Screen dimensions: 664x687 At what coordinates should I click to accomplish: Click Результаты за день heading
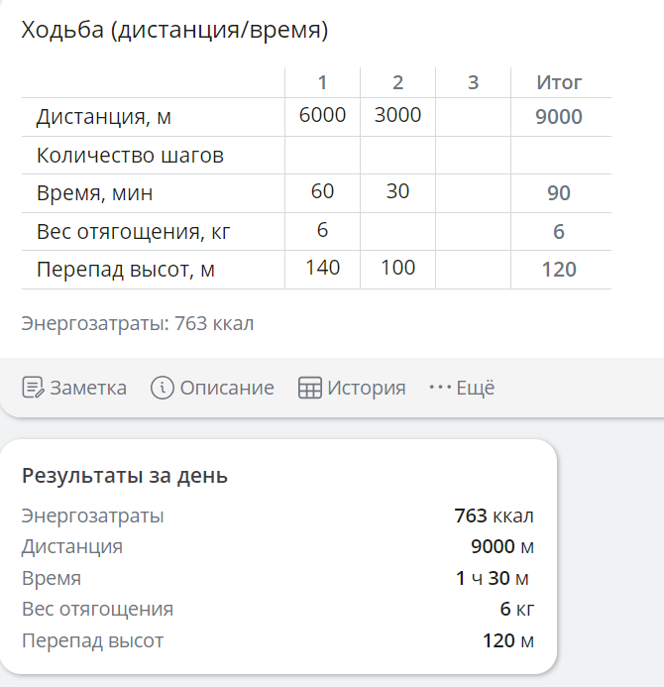click(x=125, y=476)
